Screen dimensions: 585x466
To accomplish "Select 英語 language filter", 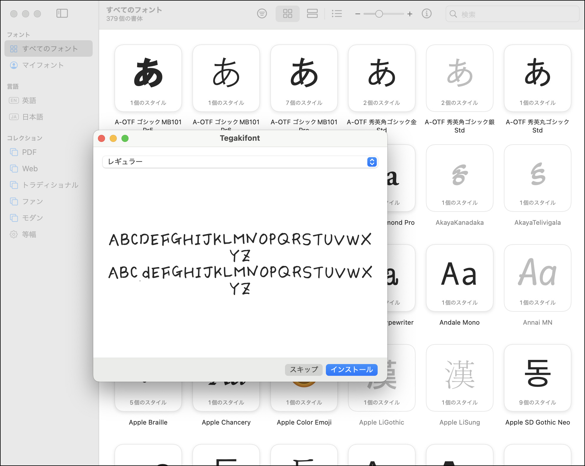I will coord(29,100).
